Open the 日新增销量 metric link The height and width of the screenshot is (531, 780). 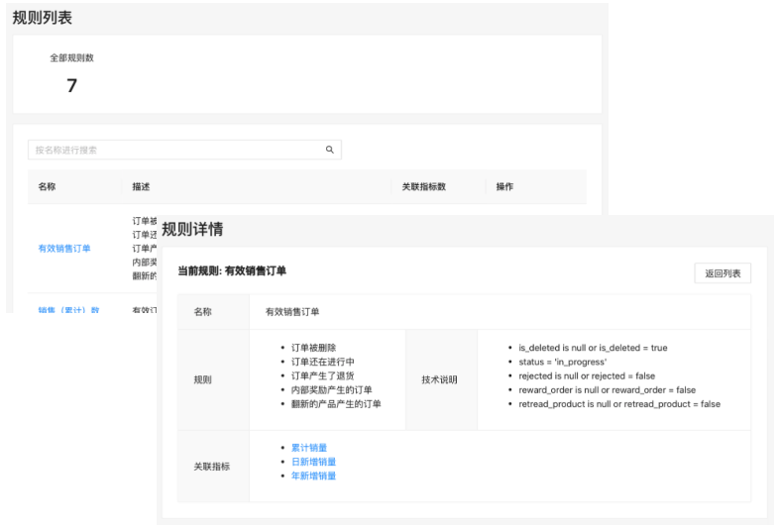[x=313, y=462]
